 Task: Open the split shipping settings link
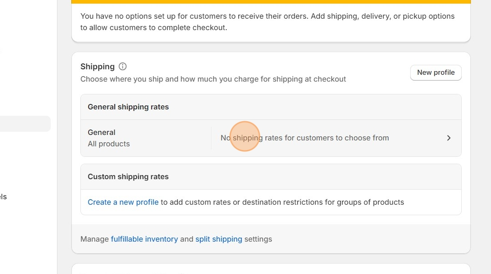click(219, 239)
